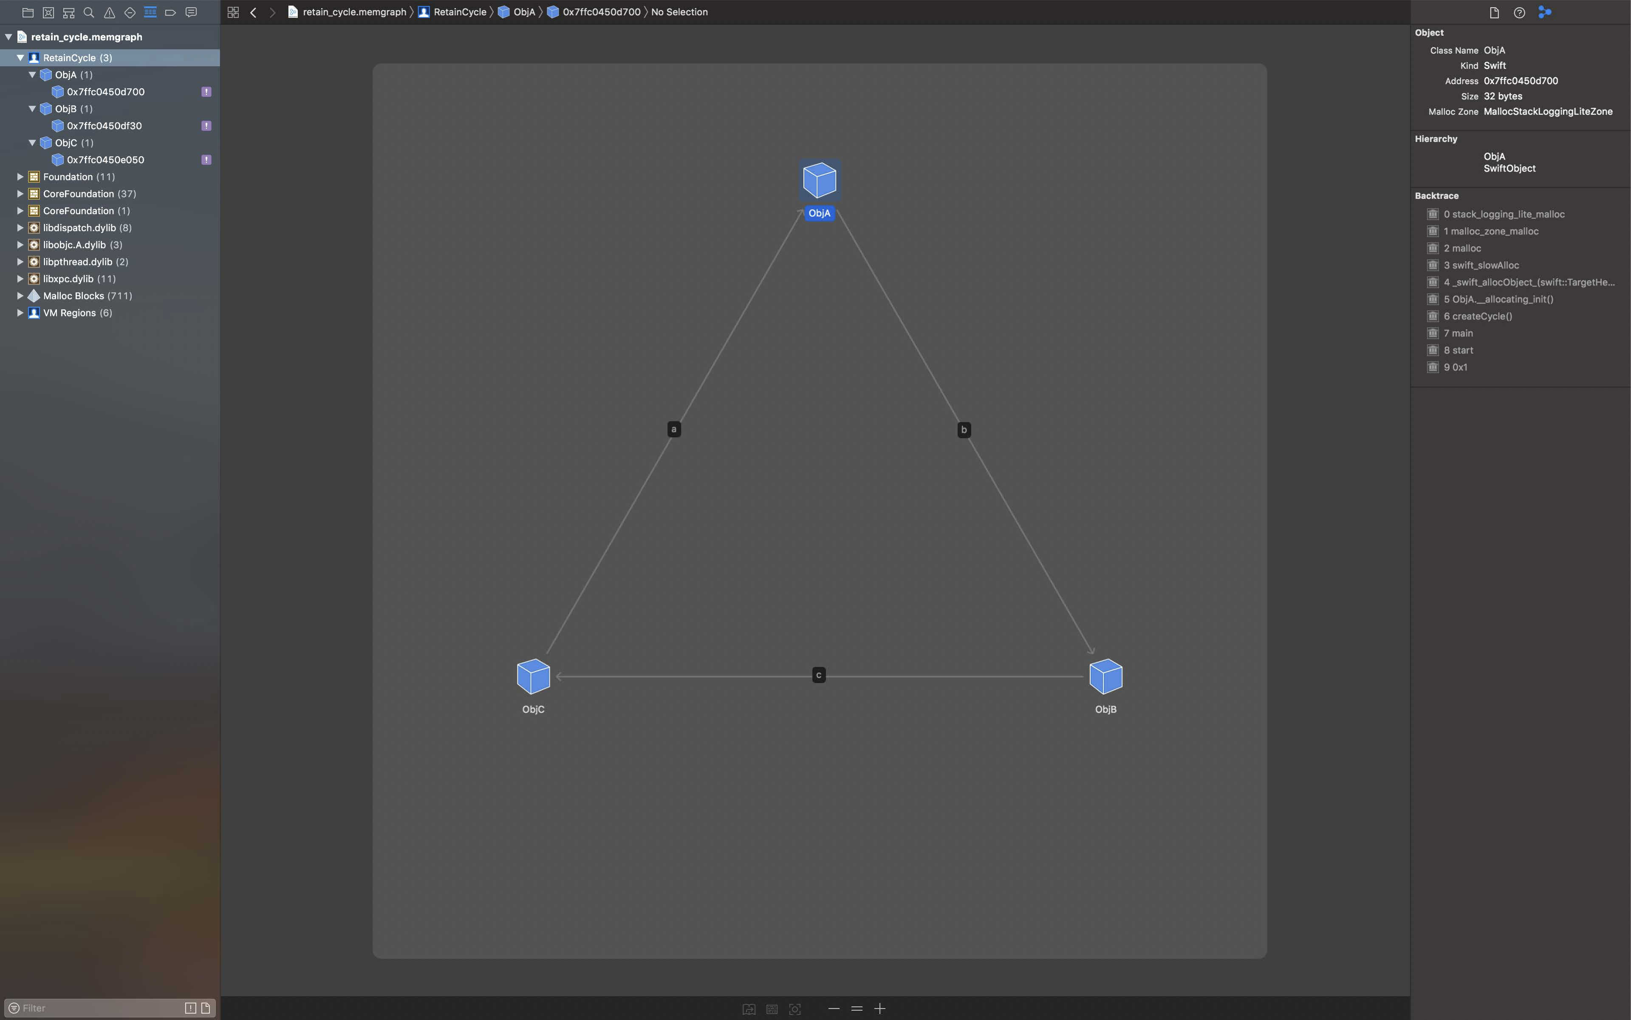Click backtrace frame 6 createCycle()
Image resolution: width=1631 pixels, height=1020 pixels.
pyautogui.click(x=1478, y=316)
